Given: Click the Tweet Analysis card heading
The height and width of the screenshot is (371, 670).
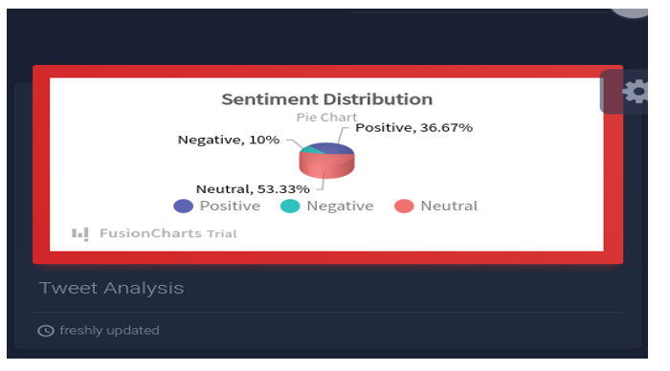Looking at the screenshot, I should tap(112, 288).
